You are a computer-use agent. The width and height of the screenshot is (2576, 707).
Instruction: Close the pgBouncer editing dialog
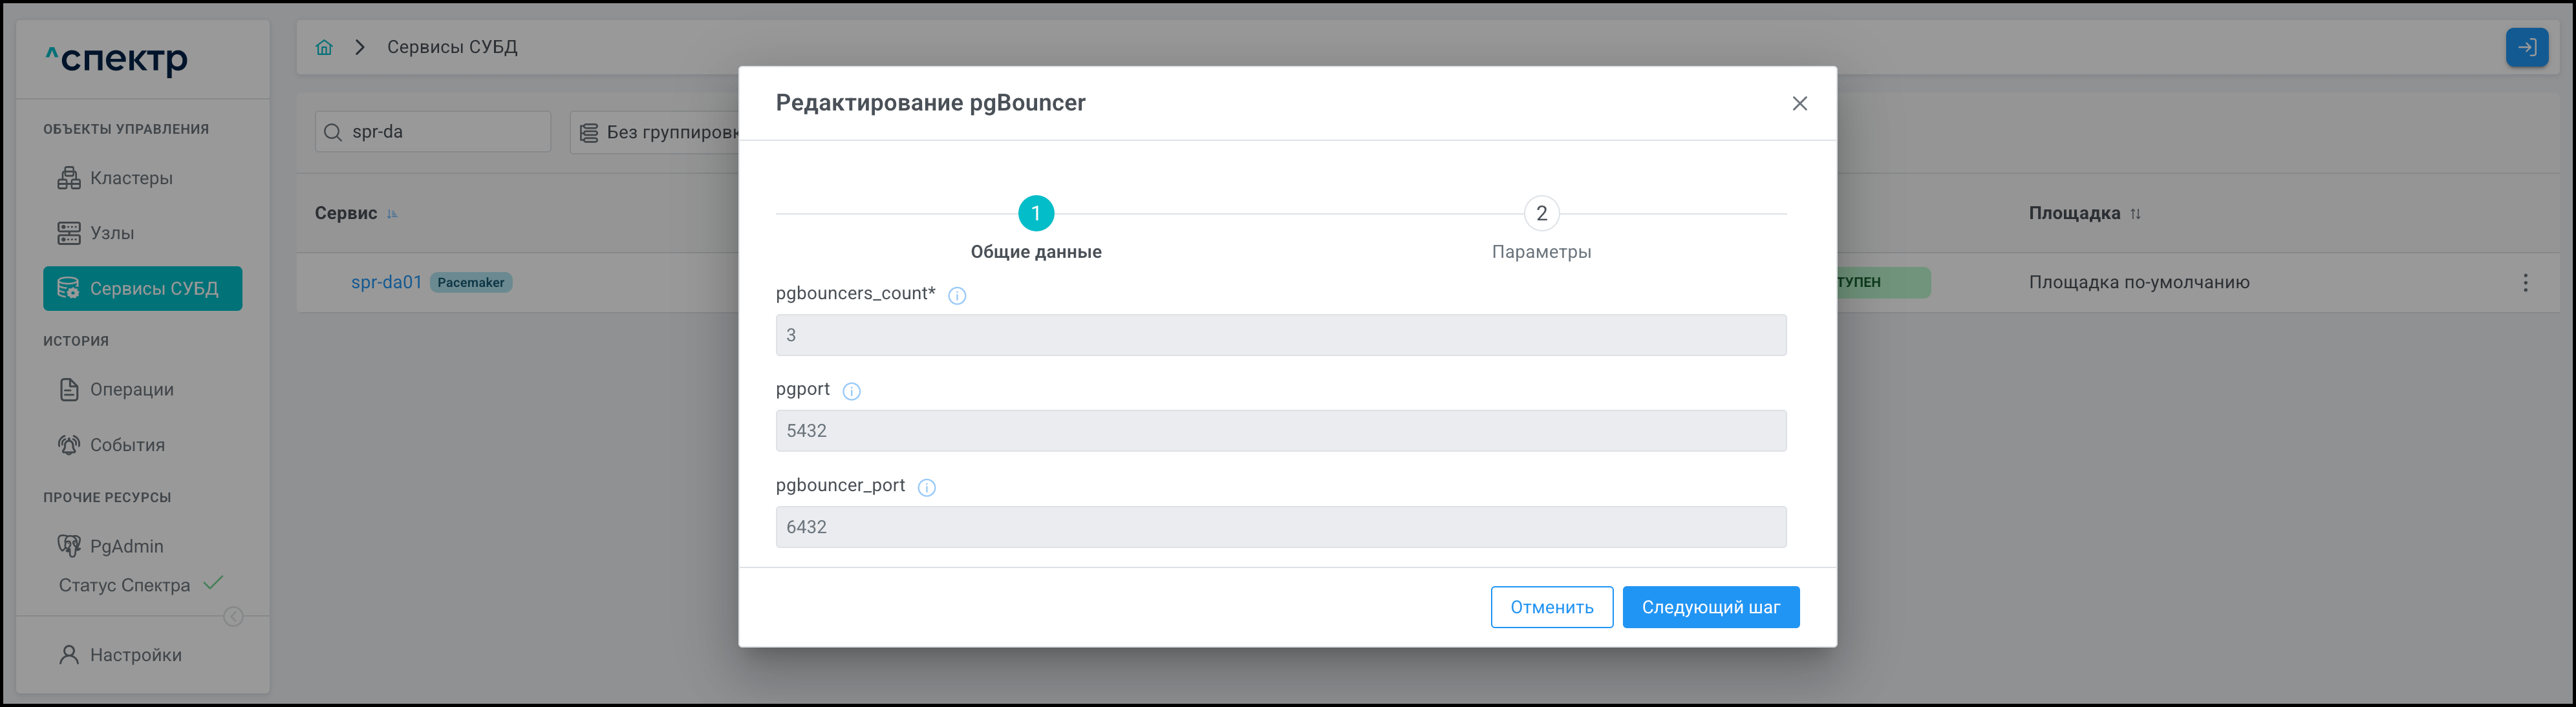coord(1799,103)
